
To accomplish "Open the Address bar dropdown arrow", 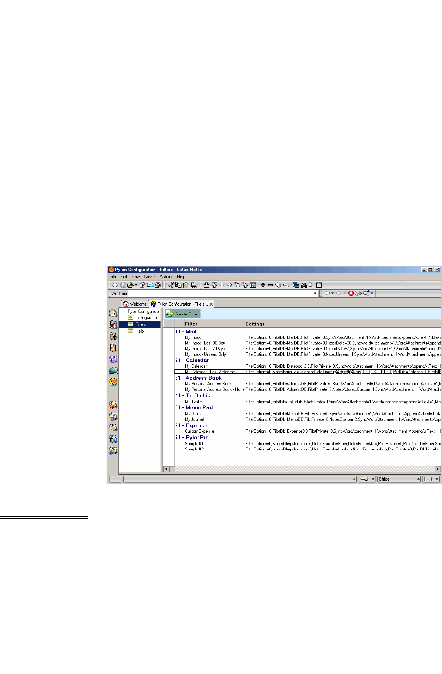I will 315,294.
